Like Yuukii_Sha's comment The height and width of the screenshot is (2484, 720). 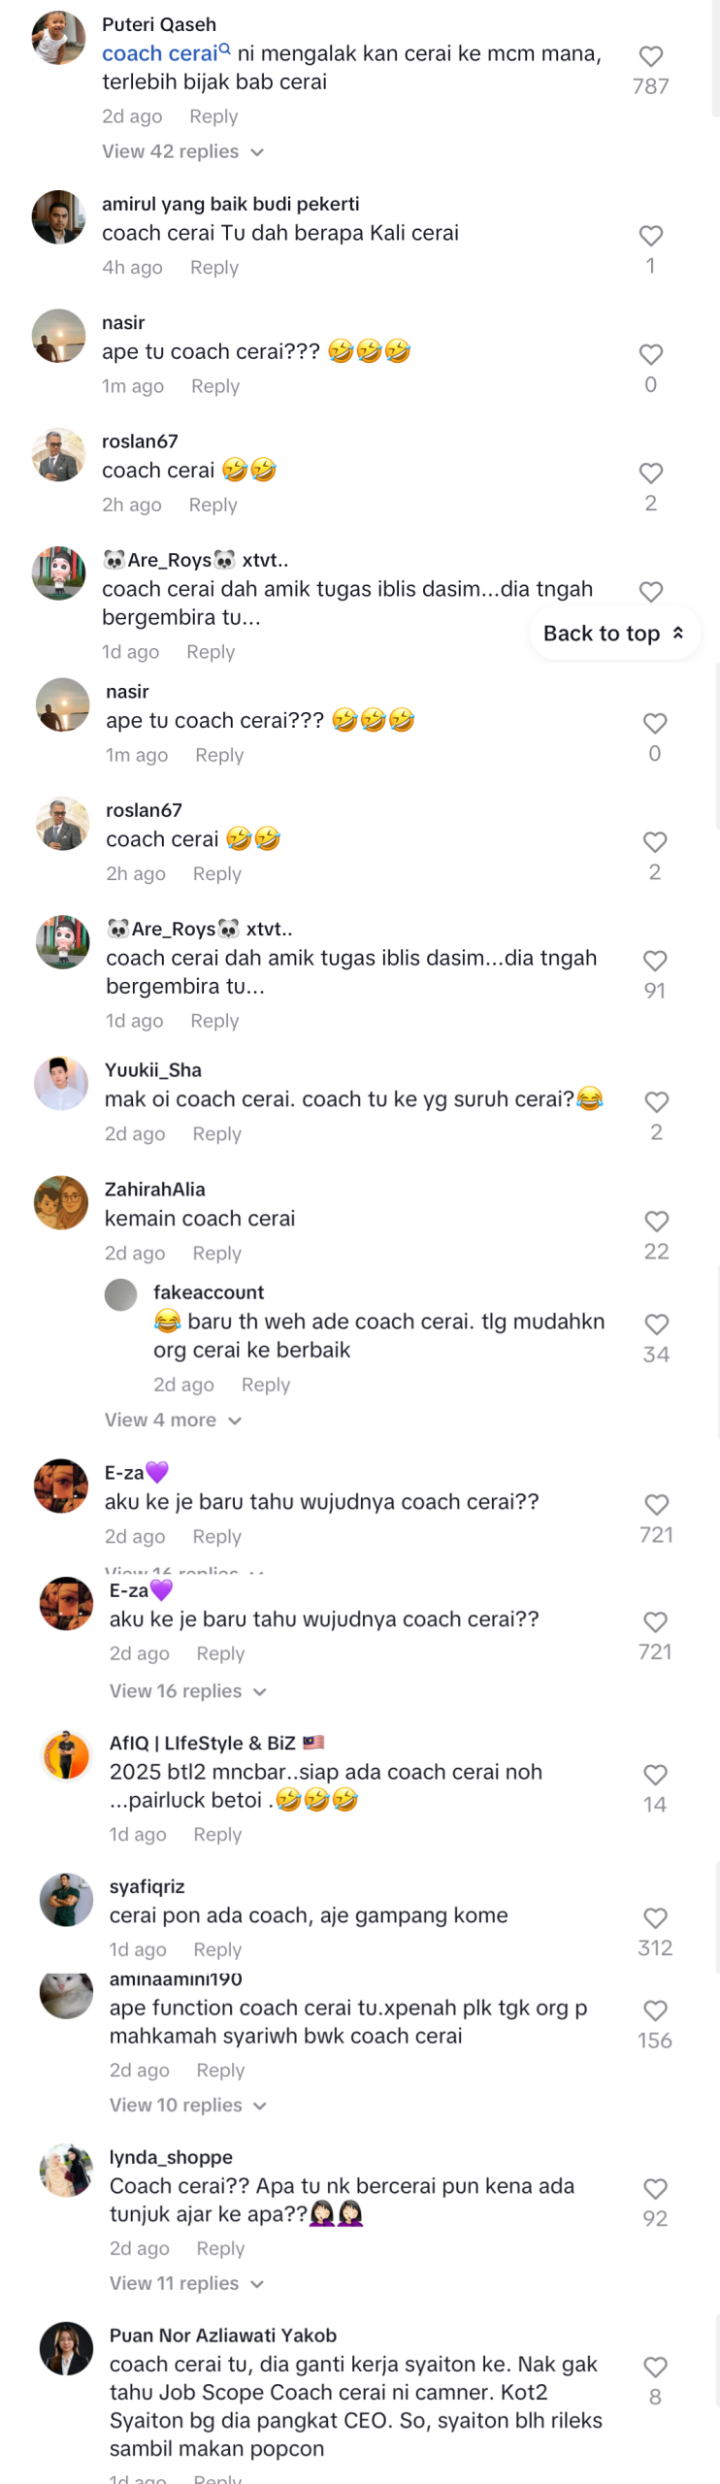656,1101
